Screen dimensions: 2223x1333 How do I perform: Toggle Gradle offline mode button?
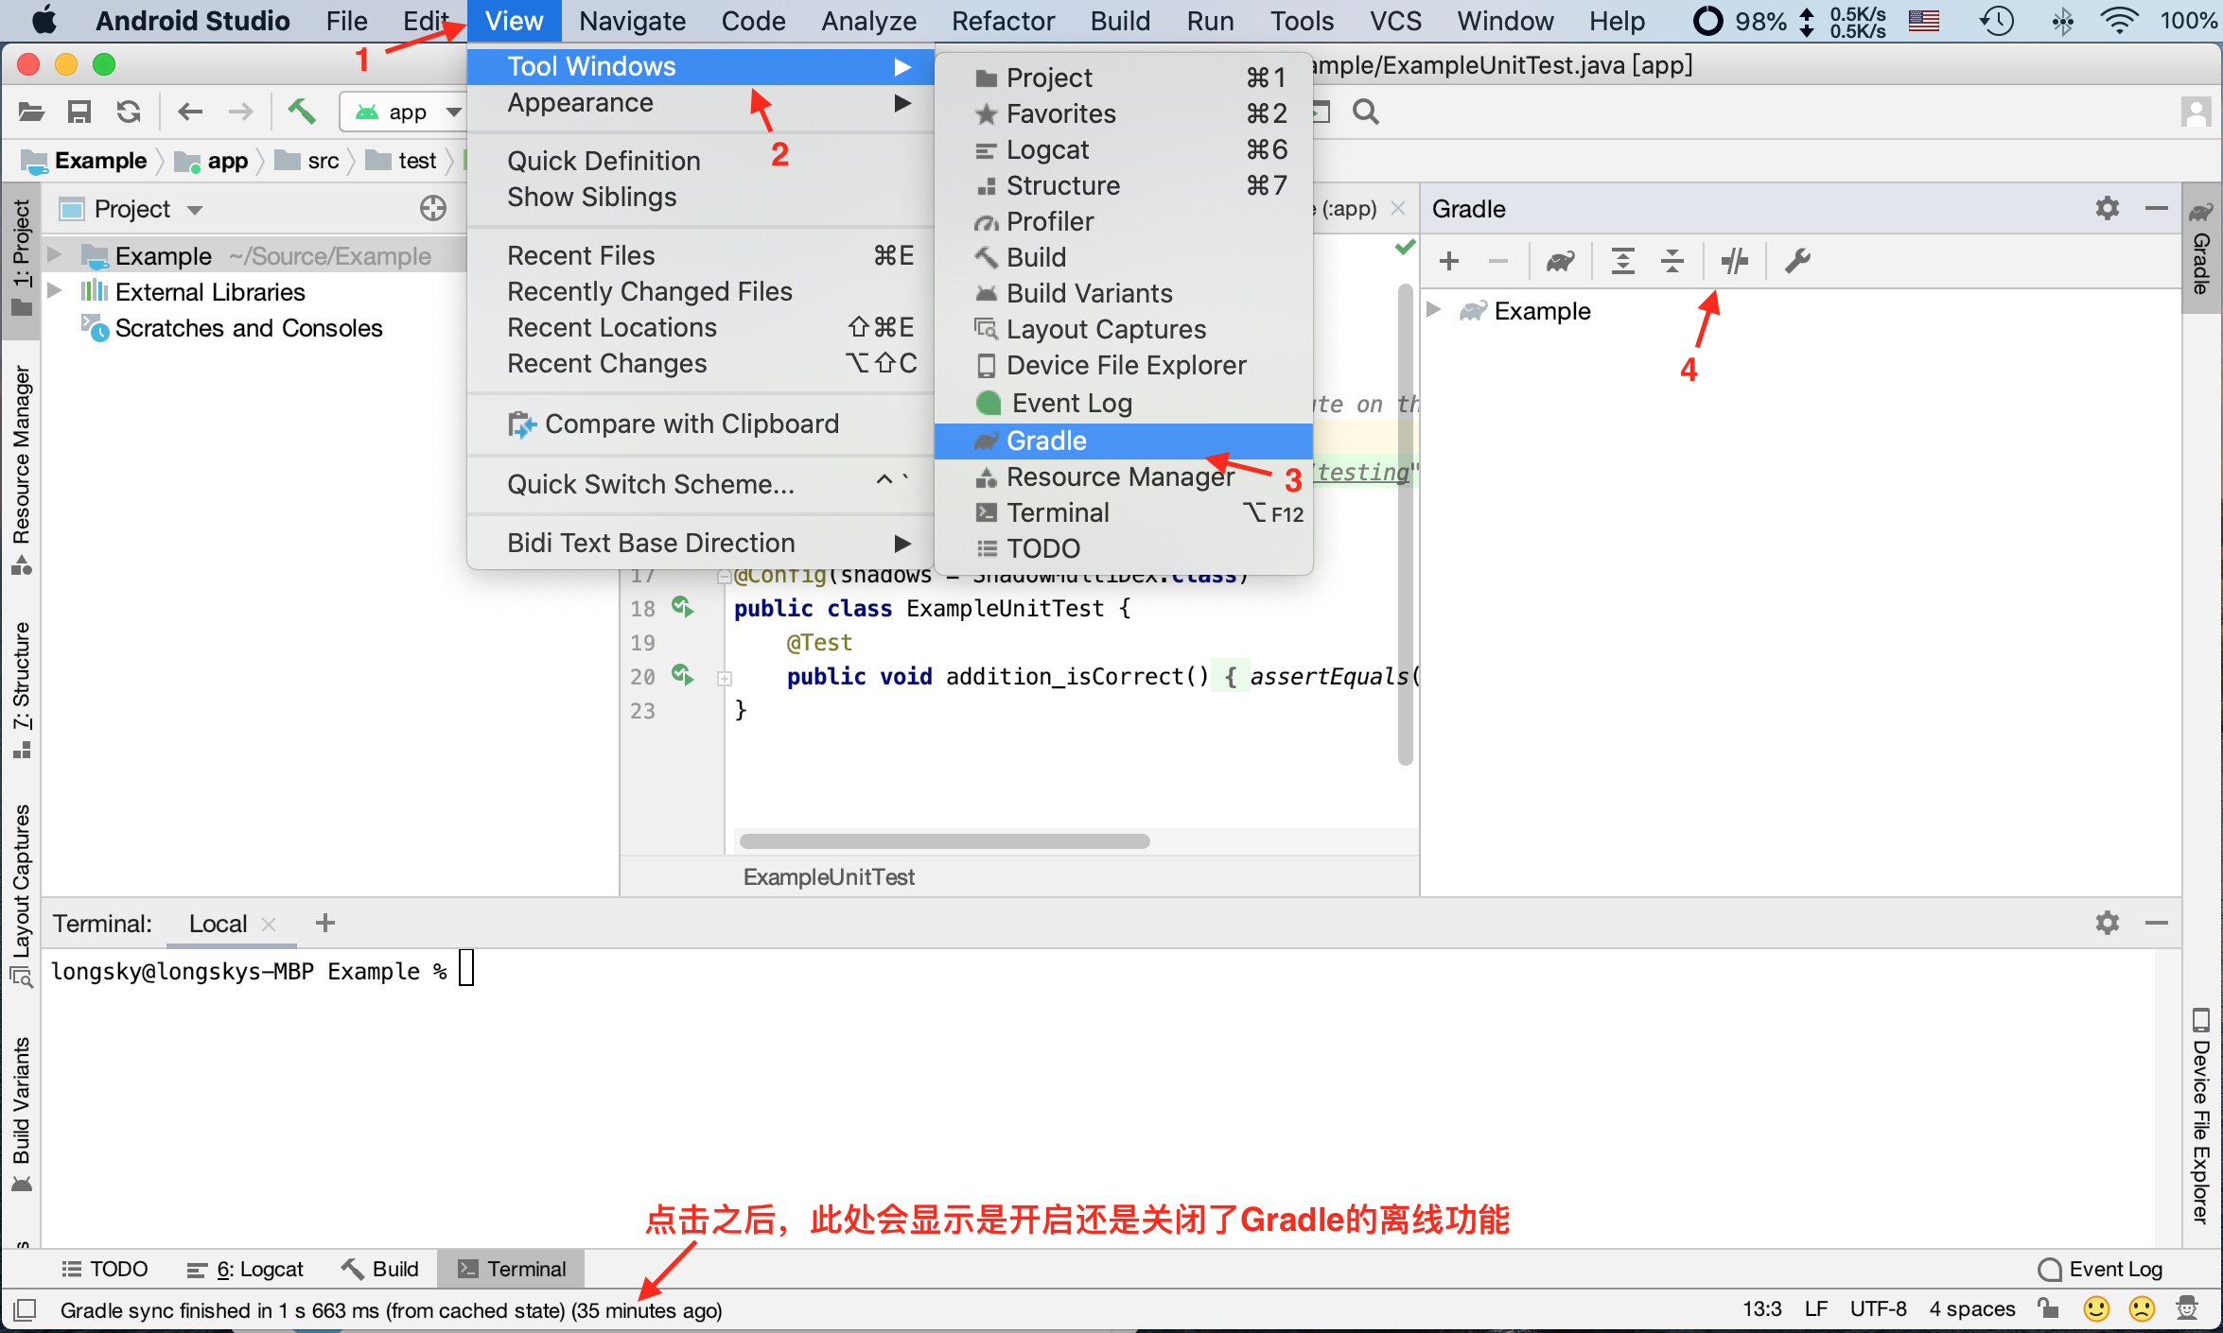[x=1735, y=260]
